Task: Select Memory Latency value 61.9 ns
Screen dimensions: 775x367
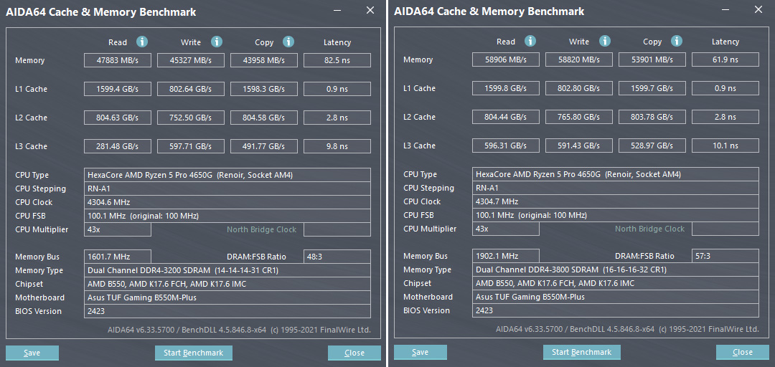Action: pos(725,59)
